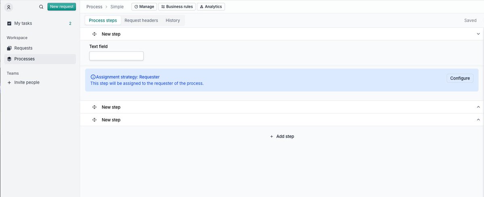
Task: Click the New request button
Action: click(62, 7)
